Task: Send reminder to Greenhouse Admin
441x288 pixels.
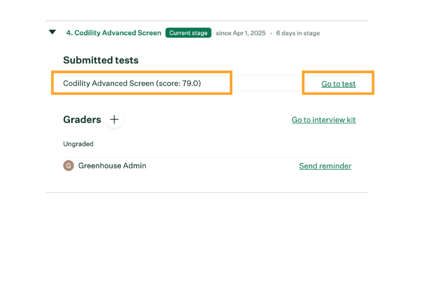Action: 325,166
